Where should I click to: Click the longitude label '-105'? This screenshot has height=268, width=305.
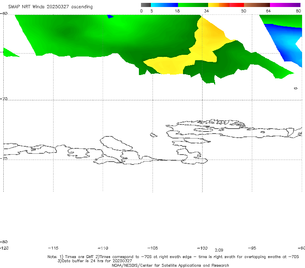click(x=152, y=248)
